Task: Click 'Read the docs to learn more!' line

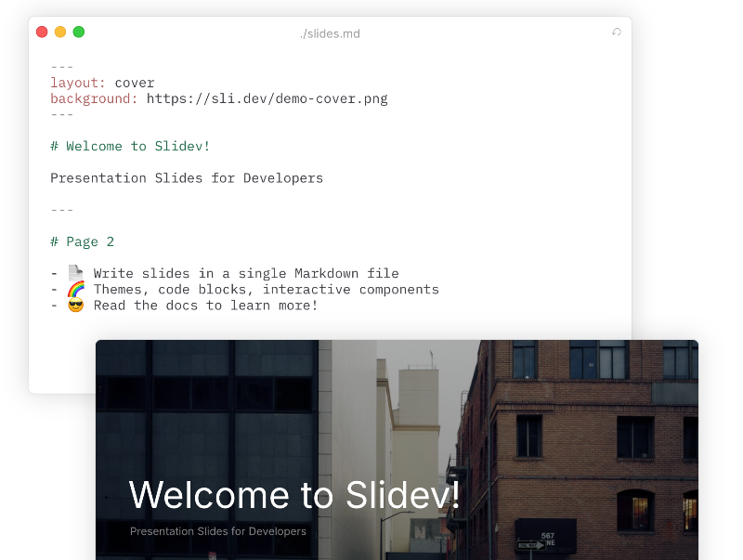Action: click(x=205, y=306)
